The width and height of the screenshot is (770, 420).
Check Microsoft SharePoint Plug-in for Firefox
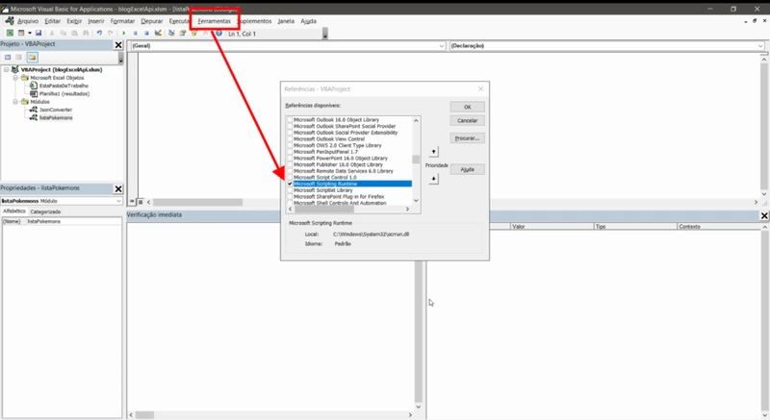290,196
